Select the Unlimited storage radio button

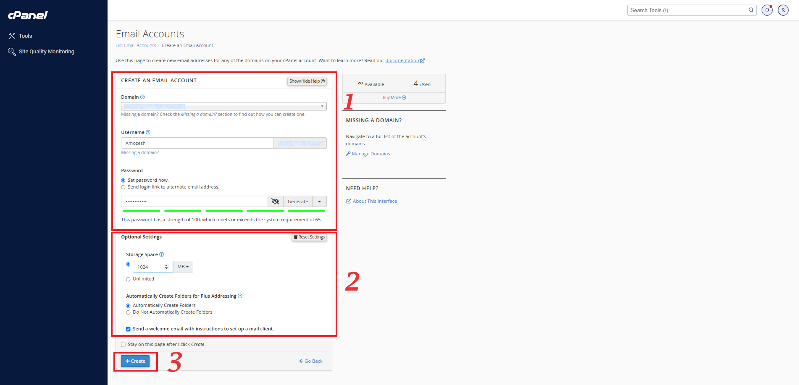coord(129,279)
